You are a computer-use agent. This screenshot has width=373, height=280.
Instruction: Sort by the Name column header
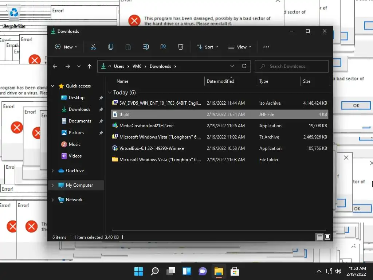pyautogui.click(x=122, y=81)
